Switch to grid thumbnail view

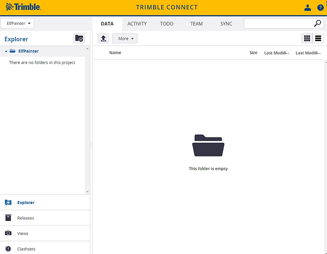coord(307,38)
